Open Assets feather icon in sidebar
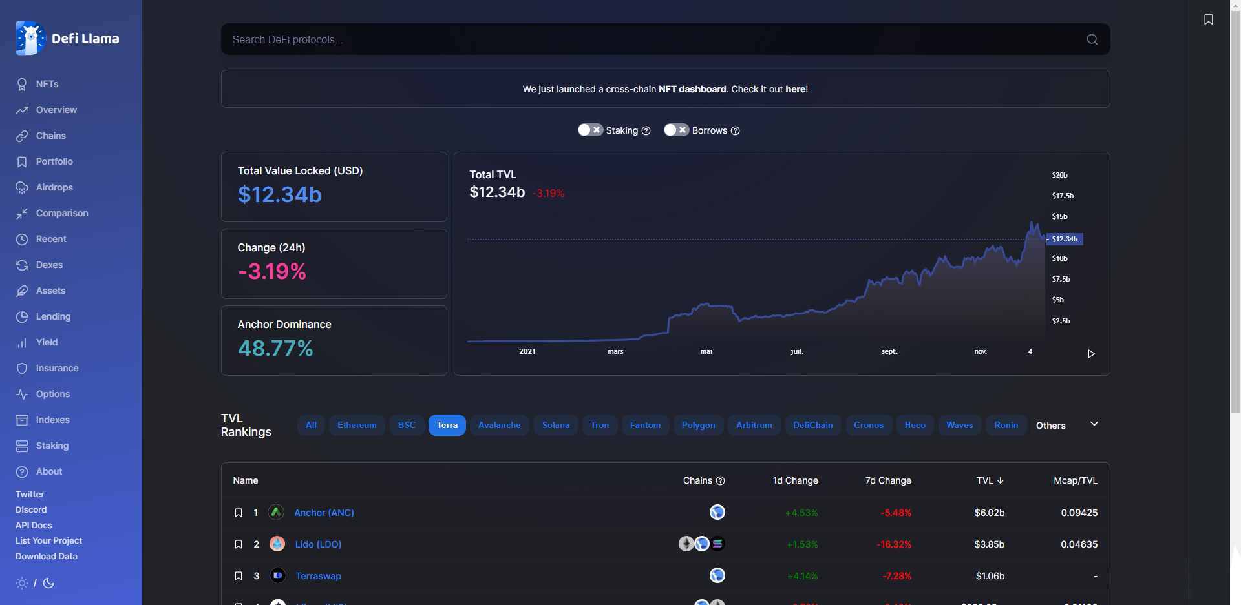The image size is (1241, 605). [x=22, y=291]
